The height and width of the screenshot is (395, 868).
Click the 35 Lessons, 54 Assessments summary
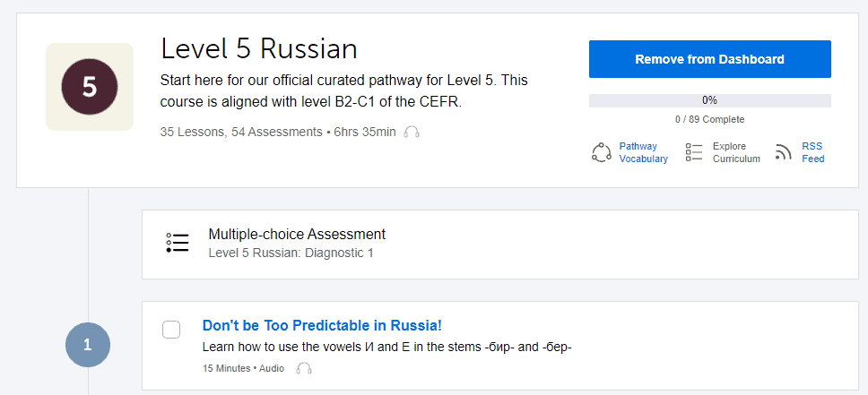(x=240, y=133)
